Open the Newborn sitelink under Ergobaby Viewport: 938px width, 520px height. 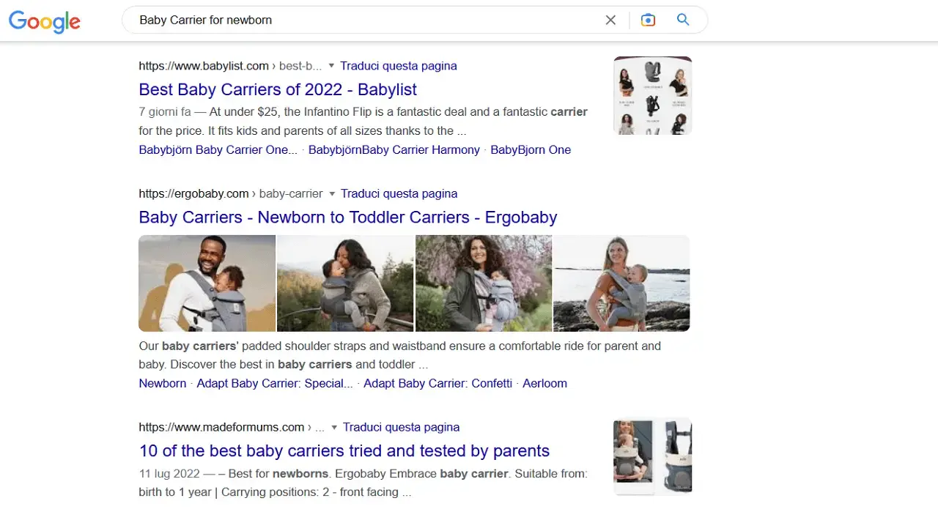click(x=163, y=384)
